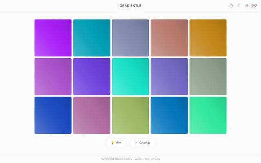Open the Privacy link
This screenshot has width=261, height=163.
(156, 159)
